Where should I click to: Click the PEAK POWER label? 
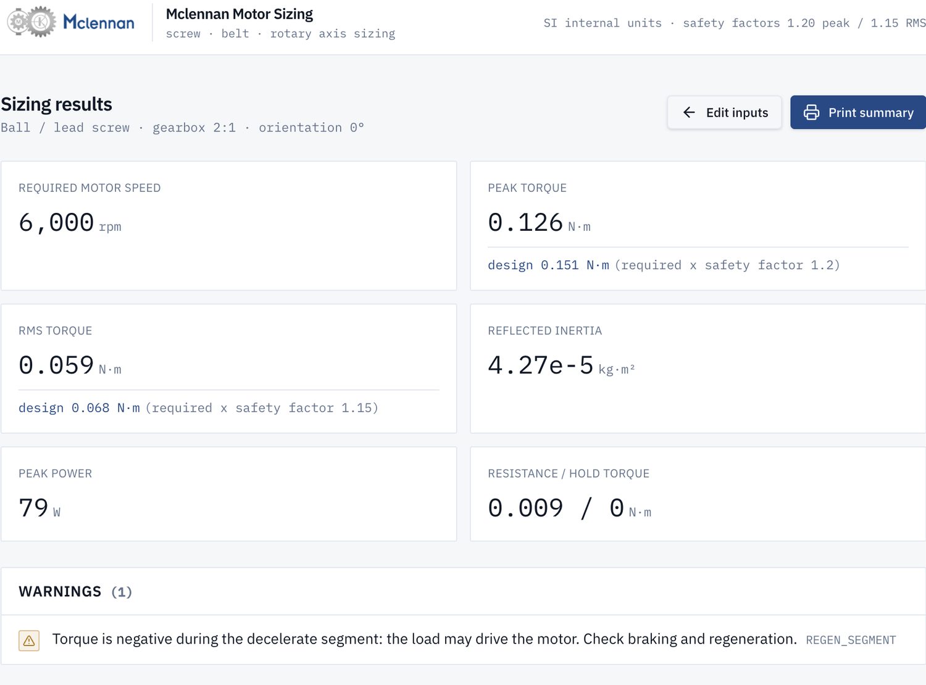[x=56, y=473]
